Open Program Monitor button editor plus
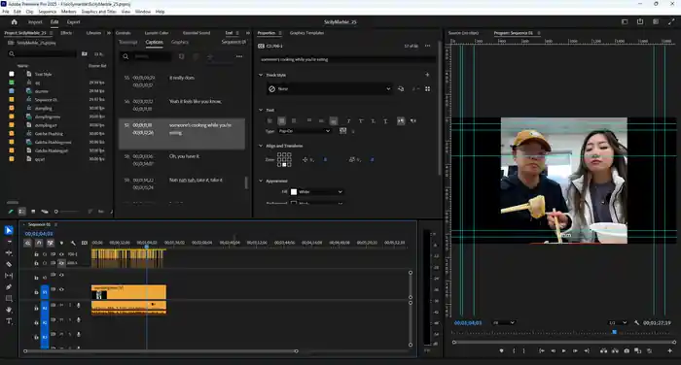The image size is (681, 365). tap(669, 350)
